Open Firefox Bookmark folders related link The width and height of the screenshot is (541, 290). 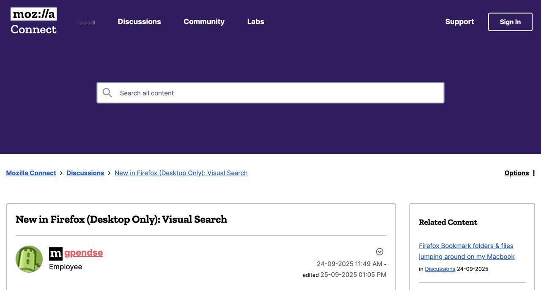point(467,251)
